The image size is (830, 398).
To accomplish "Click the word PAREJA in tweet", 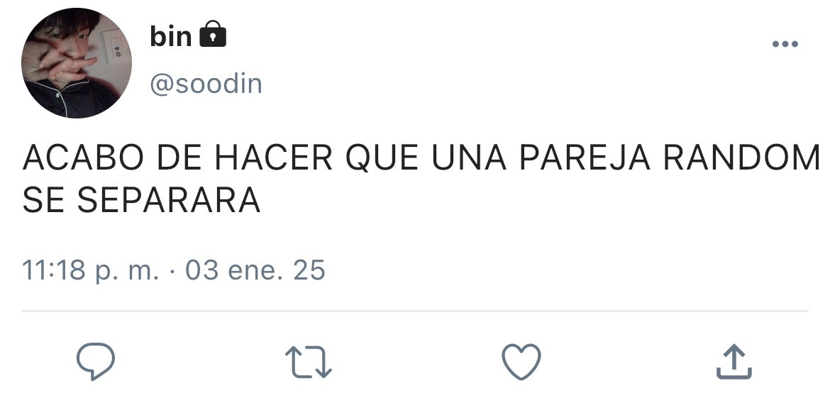I will pyautogui.click(x=585, y=157).
